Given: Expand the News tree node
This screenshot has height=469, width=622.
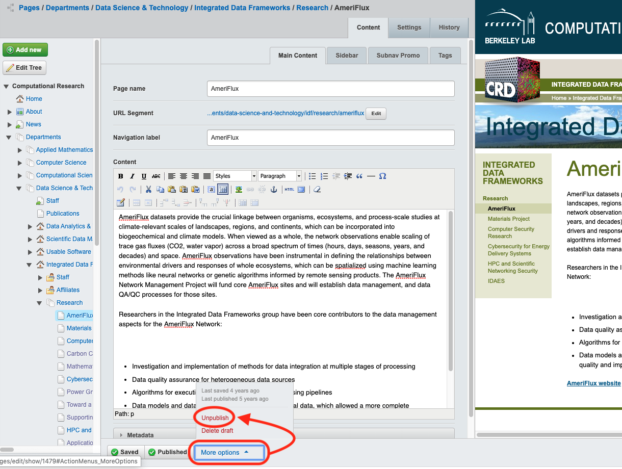Looking at the screenshot, I should [10, 124].
